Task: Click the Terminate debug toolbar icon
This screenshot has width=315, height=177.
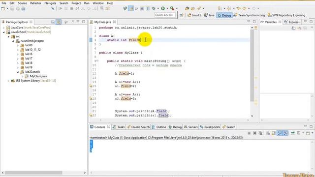Action: point(71,8)
